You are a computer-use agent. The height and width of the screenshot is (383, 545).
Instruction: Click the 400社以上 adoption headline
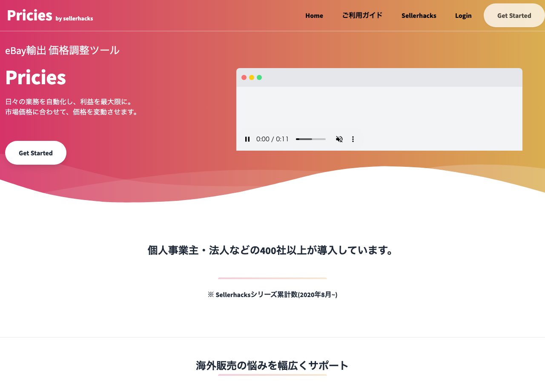point(271,250)
